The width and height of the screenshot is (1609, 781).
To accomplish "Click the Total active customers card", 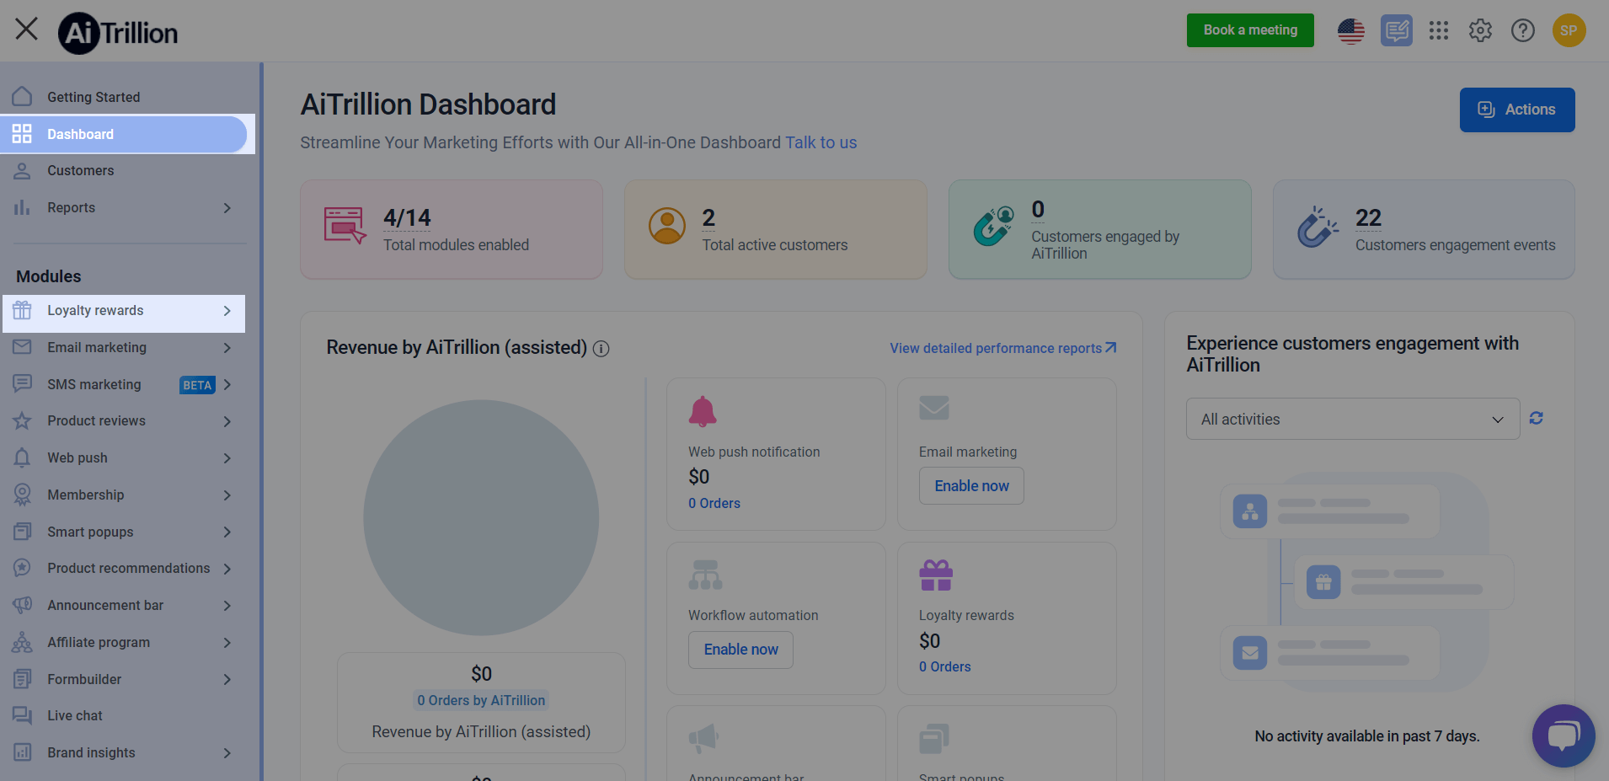I will point(776,229).
